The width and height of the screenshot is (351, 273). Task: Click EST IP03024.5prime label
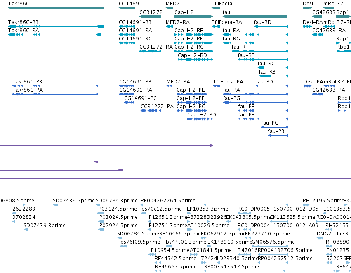[118, 217]
